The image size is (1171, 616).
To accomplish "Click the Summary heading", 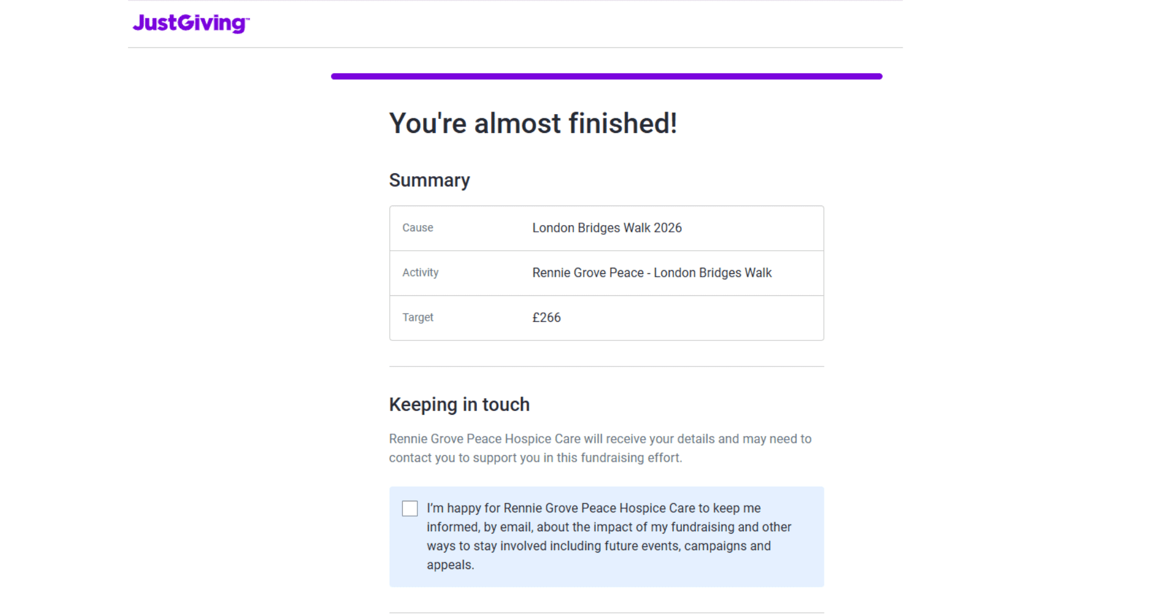I will click(429, 181).
